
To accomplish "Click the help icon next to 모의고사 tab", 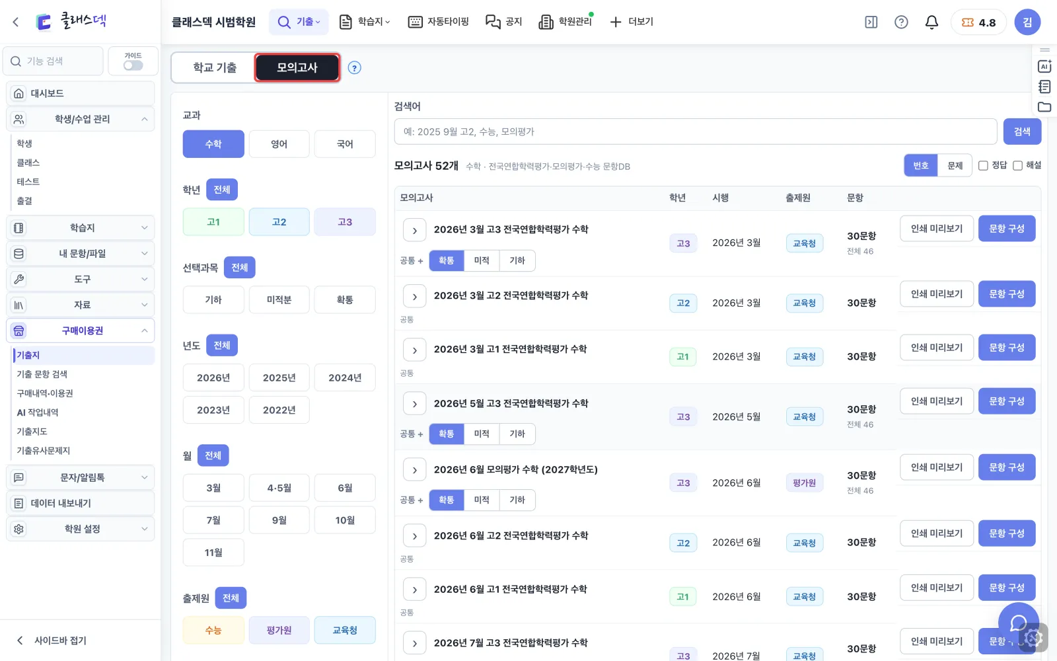I will pyautogui.click(x=355, y=68).
